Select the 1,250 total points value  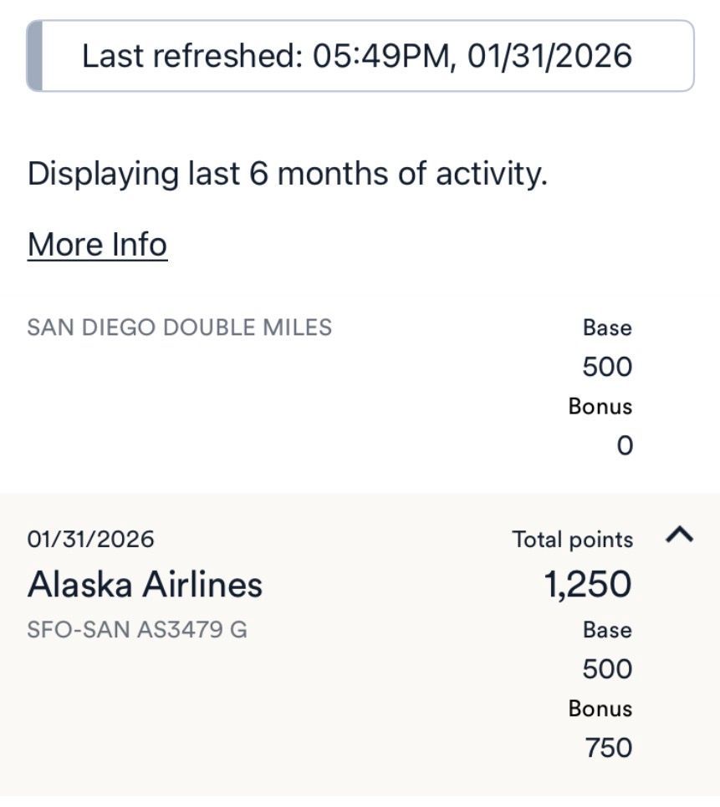point(588,585)
